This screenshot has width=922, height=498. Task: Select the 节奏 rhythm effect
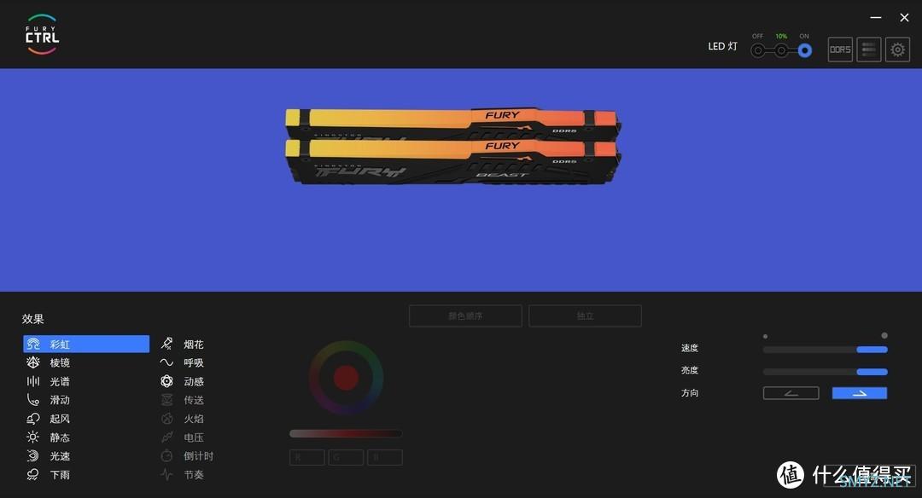point(183,474)
